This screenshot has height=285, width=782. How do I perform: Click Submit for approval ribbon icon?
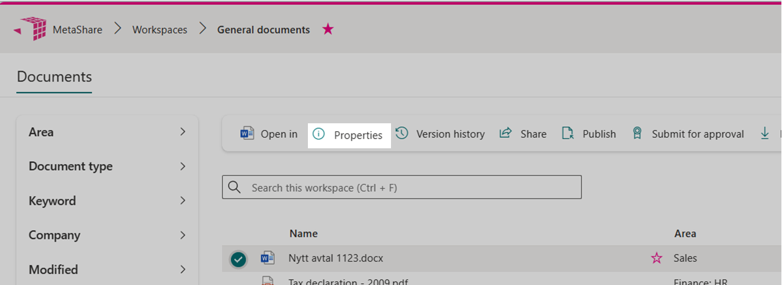coord(637,134)
